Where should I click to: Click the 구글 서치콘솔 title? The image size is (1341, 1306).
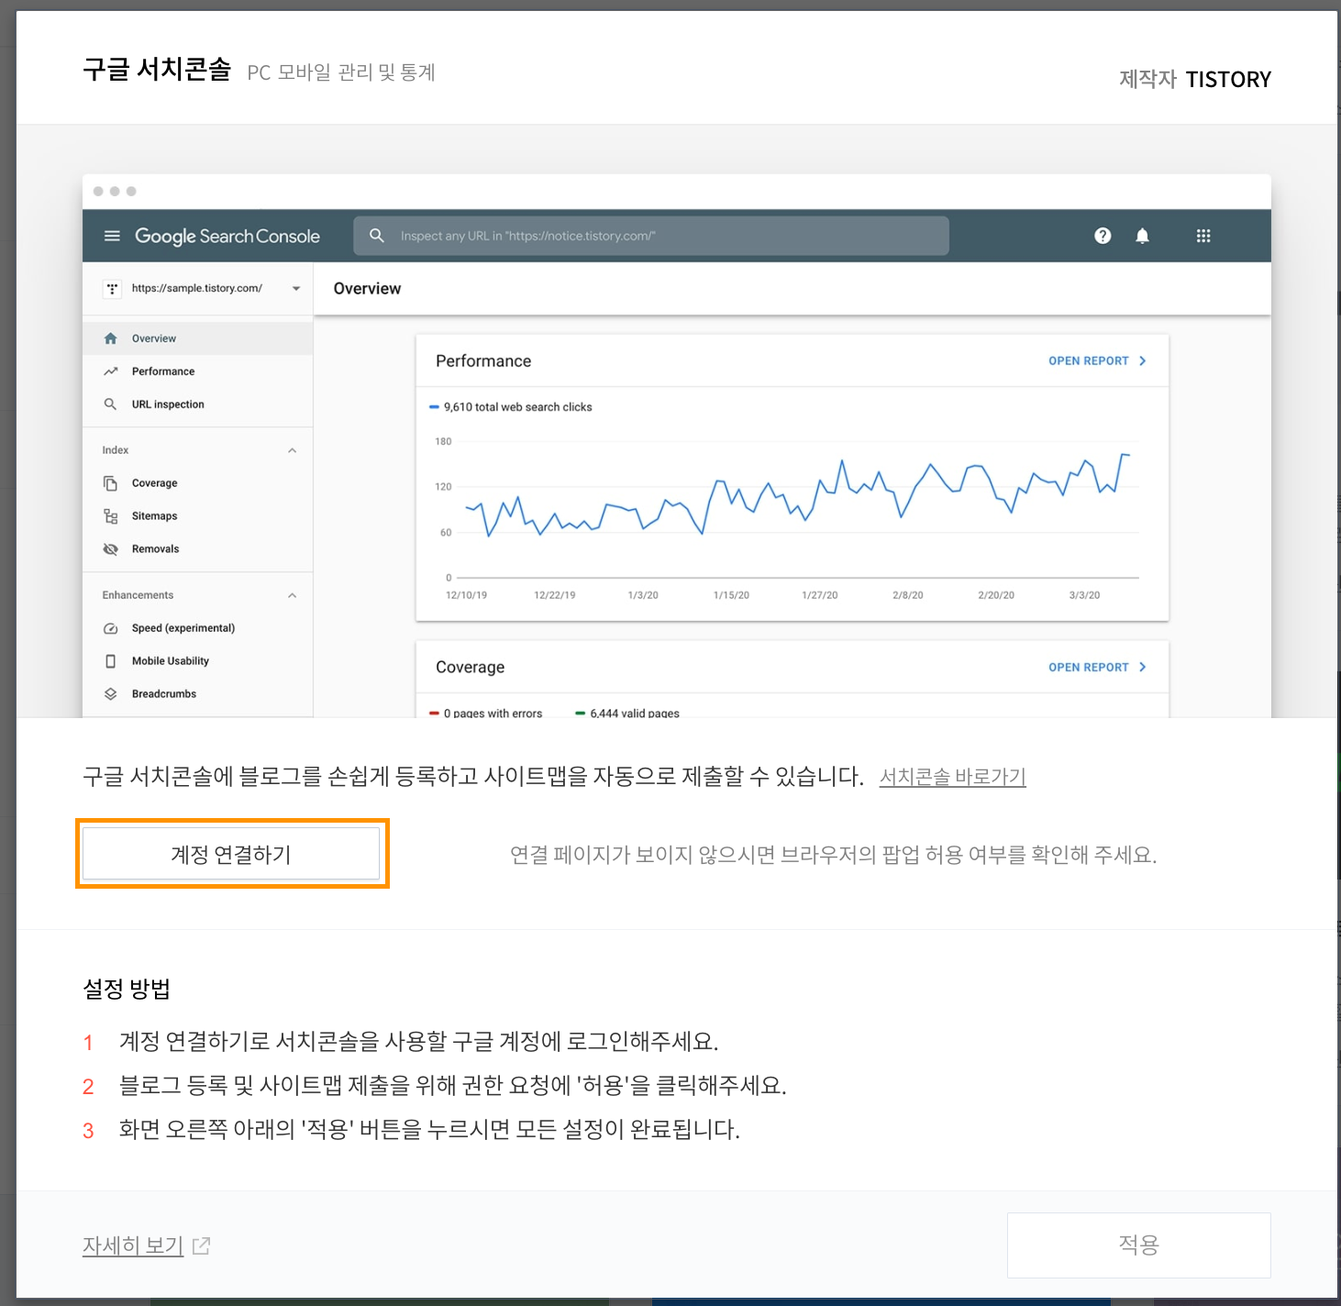[x=157, y=70]
